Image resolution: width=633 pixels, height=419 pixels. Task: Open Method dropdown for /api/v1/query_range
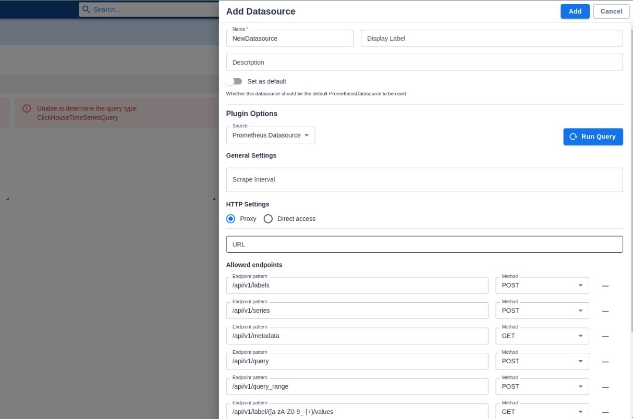click(x=542, y=387)
